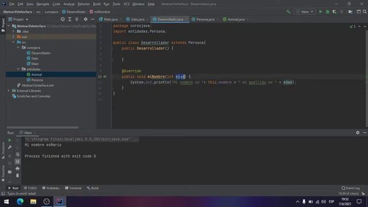Image resolution: width=368 pixels, height=207 pixels.
Task: Open the VCS menu
Action: [x=126, y=4]
